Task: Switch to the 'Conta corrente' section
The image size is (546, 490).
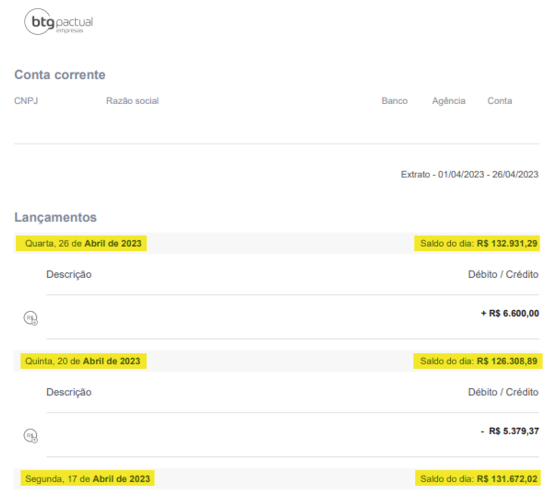Action: click(60, 75)
